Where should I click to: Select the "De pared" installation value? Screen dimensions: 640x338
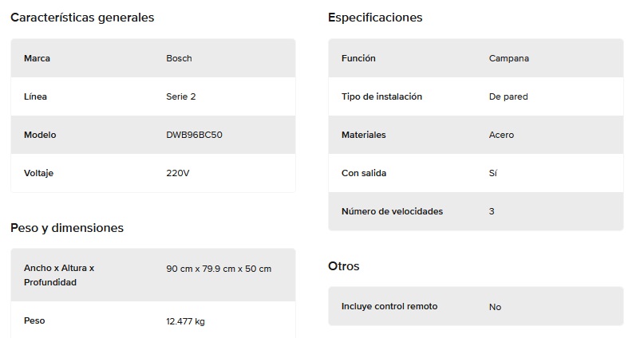click(508, 96)
